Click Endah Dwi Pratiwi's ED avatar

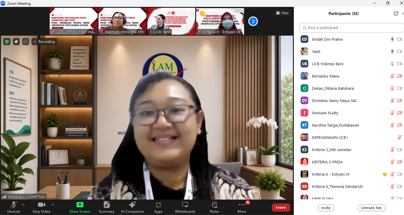(x=304, y=39)
